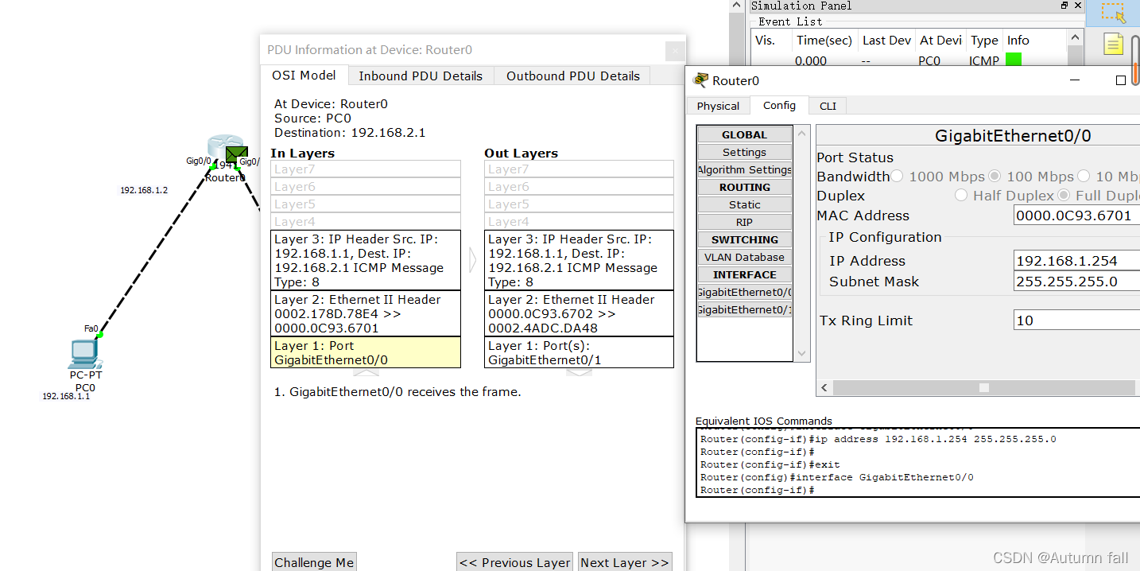Select the dashed-rectangle Select tool

[1114, 12]
